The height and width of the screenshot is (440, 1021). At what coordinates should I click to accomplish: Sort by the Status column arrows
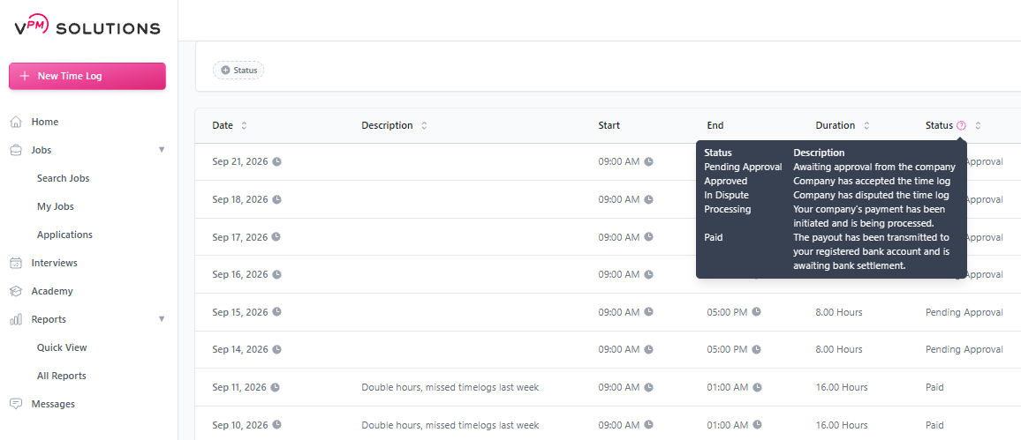[x=978, y=125]
